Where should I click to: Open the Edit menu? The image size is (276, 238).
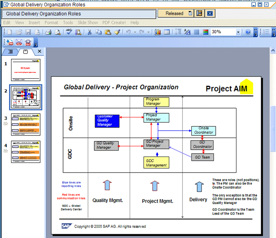coord(7,23)
